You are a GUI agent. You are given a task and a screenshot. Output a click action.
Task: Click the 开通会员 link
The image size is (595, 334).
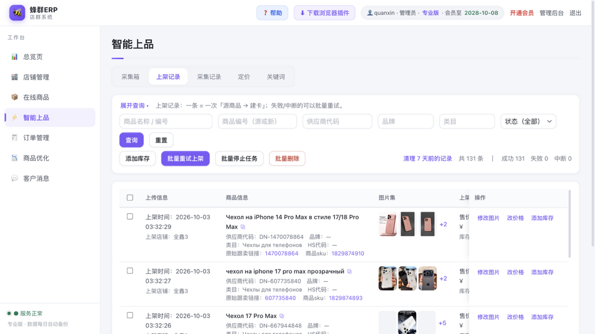pyautogui.click(x=522, y=13)
